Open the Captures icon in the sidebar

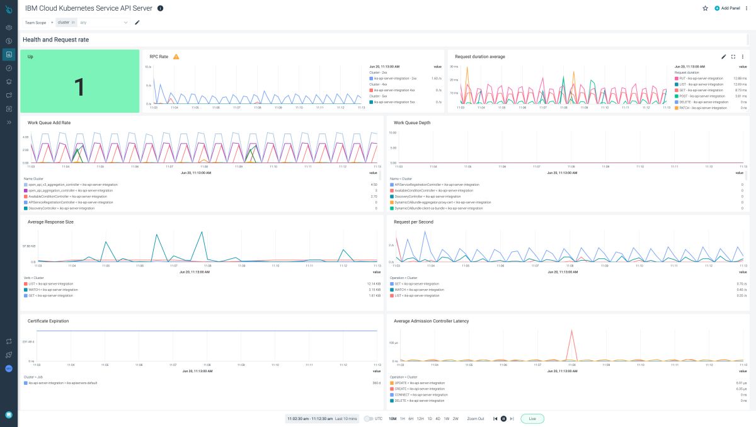pyautogui.click(x=9, y=108)
